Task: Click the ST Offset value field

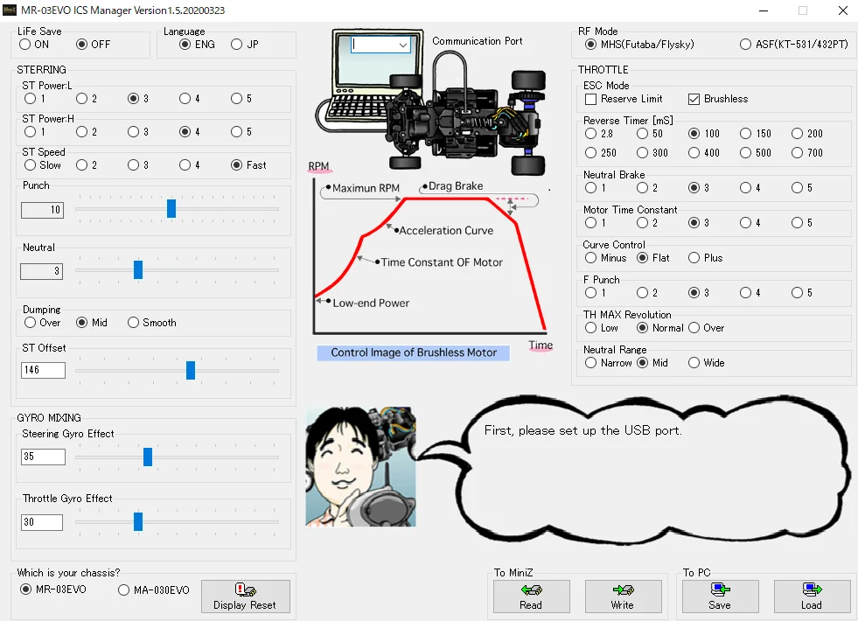Action: pyautogui.click(x=43, y=371)
